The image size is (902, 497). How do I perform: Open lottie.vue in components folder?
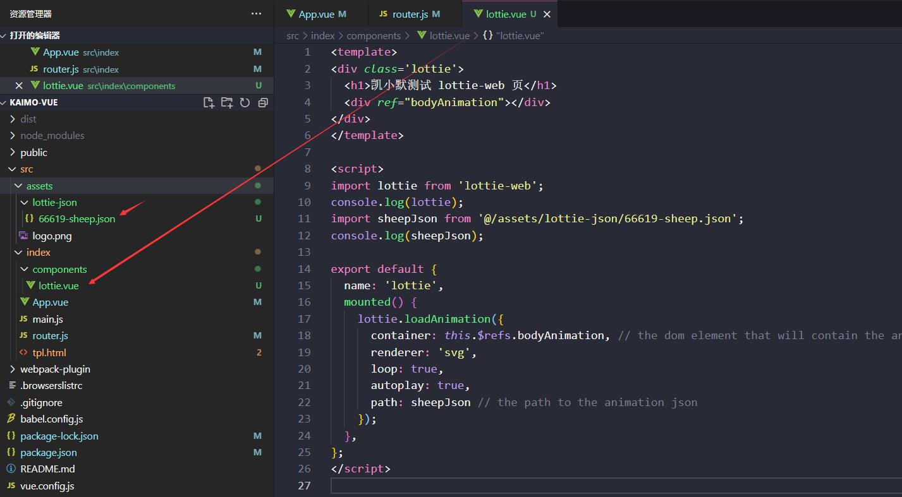137,285
